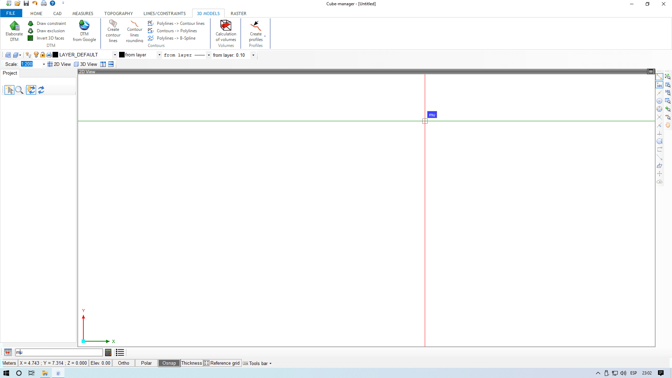Expand the Tools bar dropdown

270,363
